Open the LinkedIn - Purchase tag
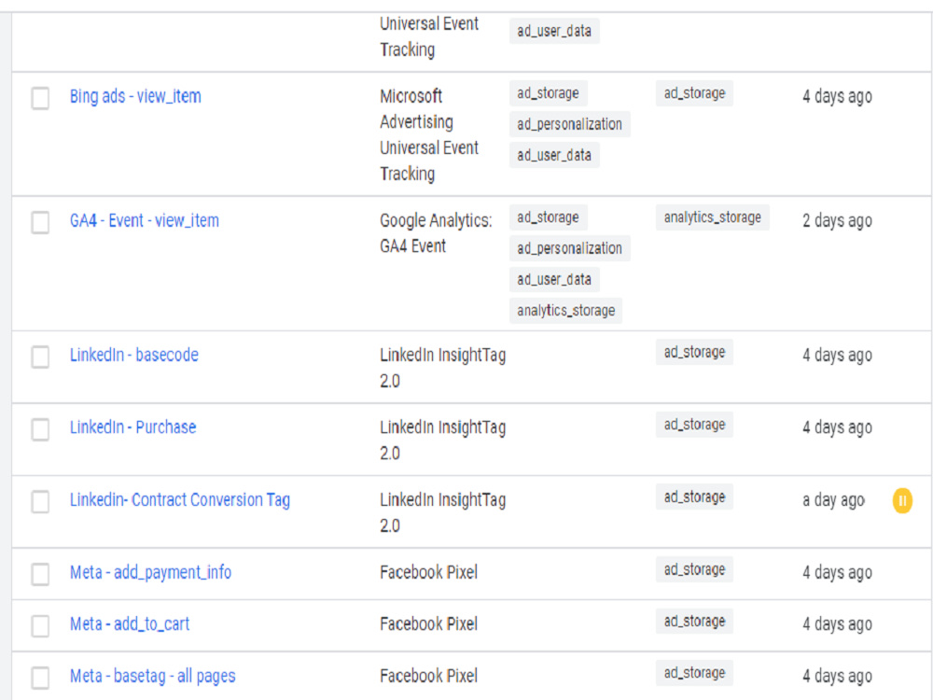Image resolution: width=933 pixels, height=700 pixels. point(133,427)
